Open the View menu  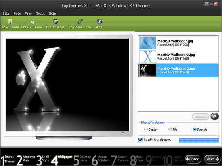click(x=29, y=13)
